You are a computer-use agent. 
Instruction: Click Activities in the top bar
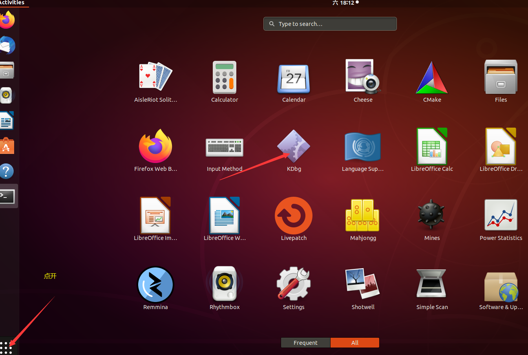pos(12,3)
